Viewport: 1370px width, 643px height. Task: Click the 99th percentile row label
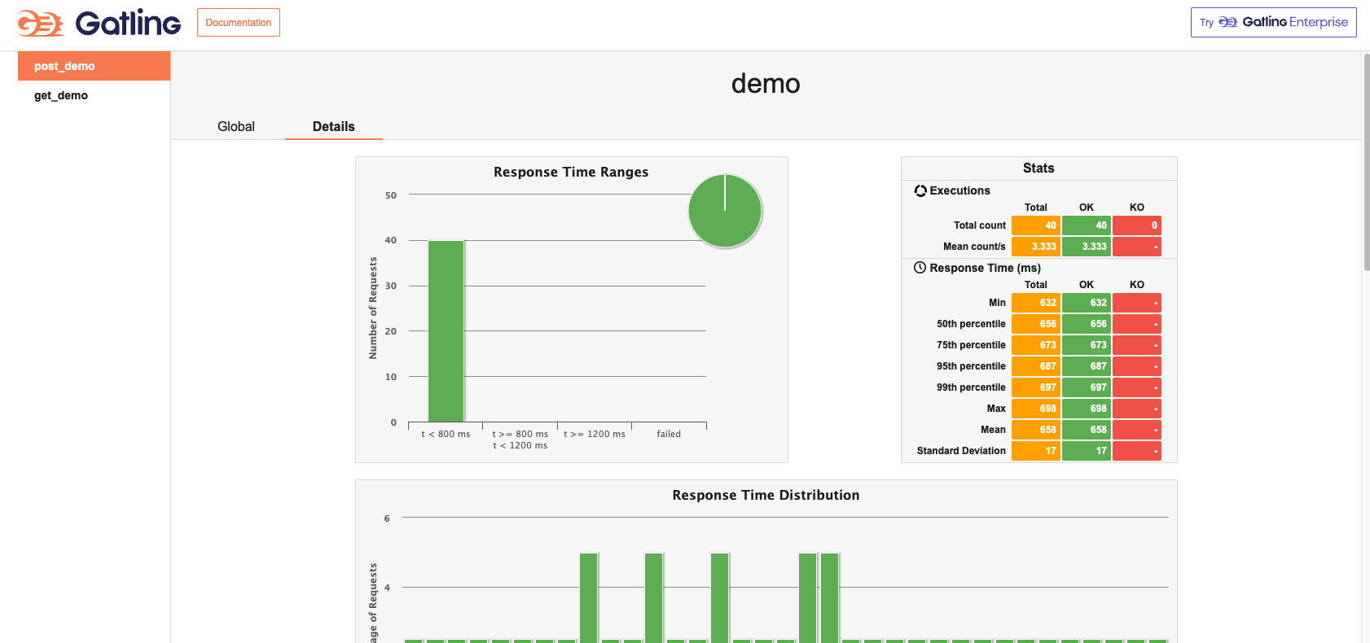[971, 387]
